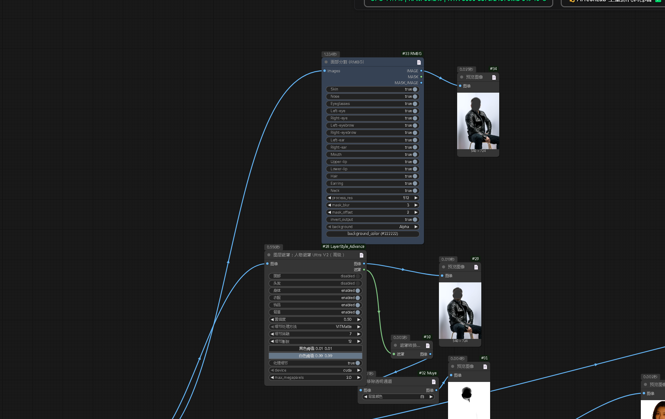
Task: Enable the 面部 face toggle
Action: click(358, 276)
